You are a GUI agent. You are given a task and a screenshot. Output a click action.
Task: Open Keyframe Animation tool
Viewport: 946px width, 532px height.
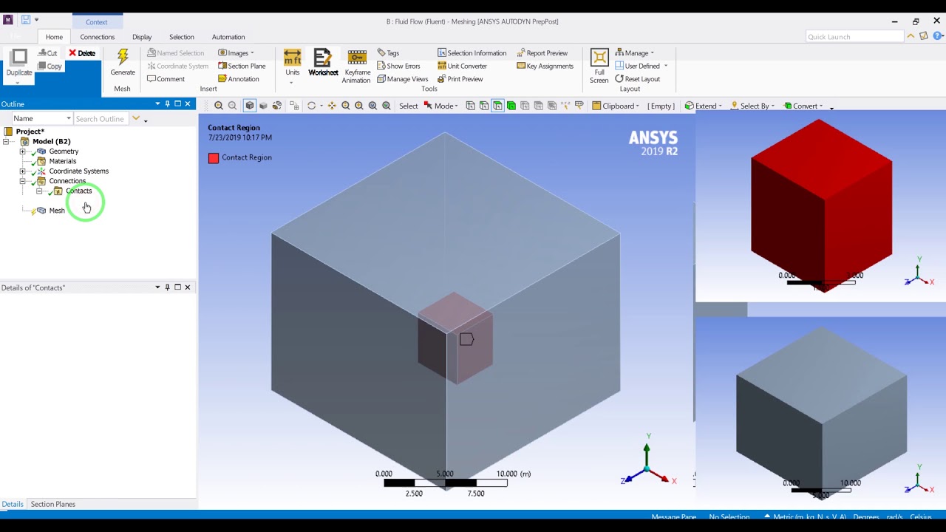point(357,66)
